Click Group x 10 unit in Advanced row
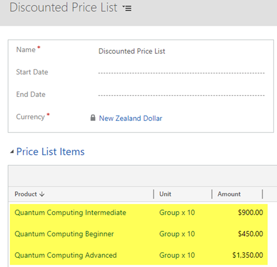Image resolution: width=277 pixels, height=267 pixels. 177,255
